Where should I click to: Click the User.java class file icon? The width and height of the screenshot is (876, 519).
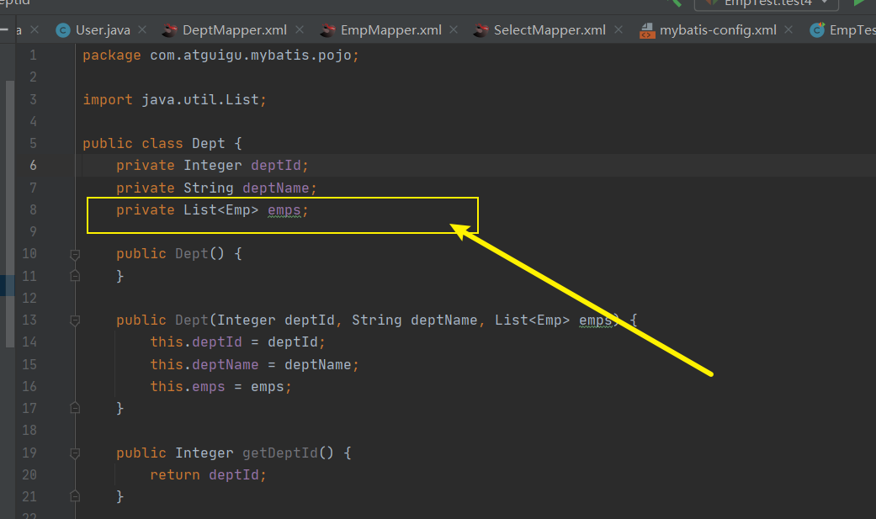[x=63, y=30]
